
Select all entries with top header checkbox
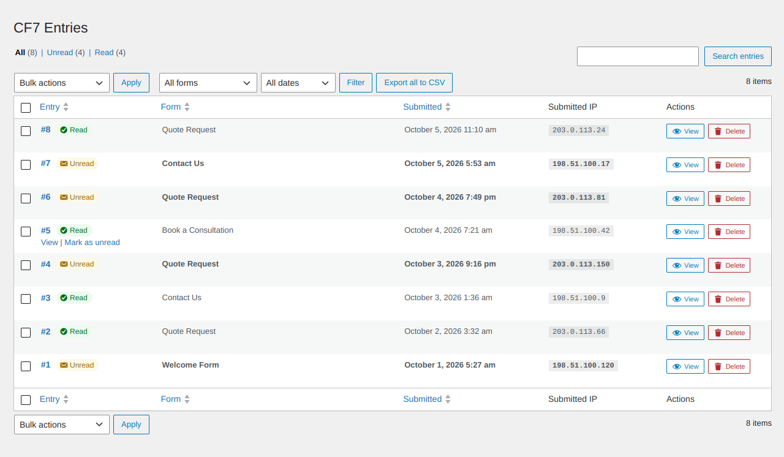tap(26, 108)
